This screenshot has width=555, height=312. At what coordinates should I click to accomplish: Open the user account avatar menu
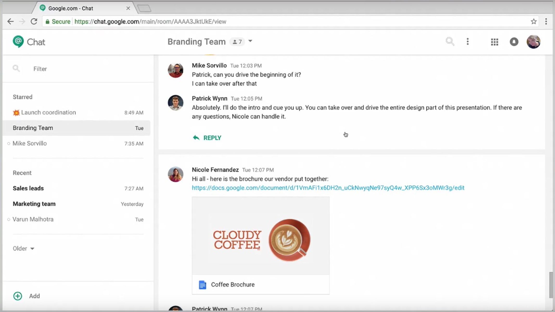click(533, 42)
